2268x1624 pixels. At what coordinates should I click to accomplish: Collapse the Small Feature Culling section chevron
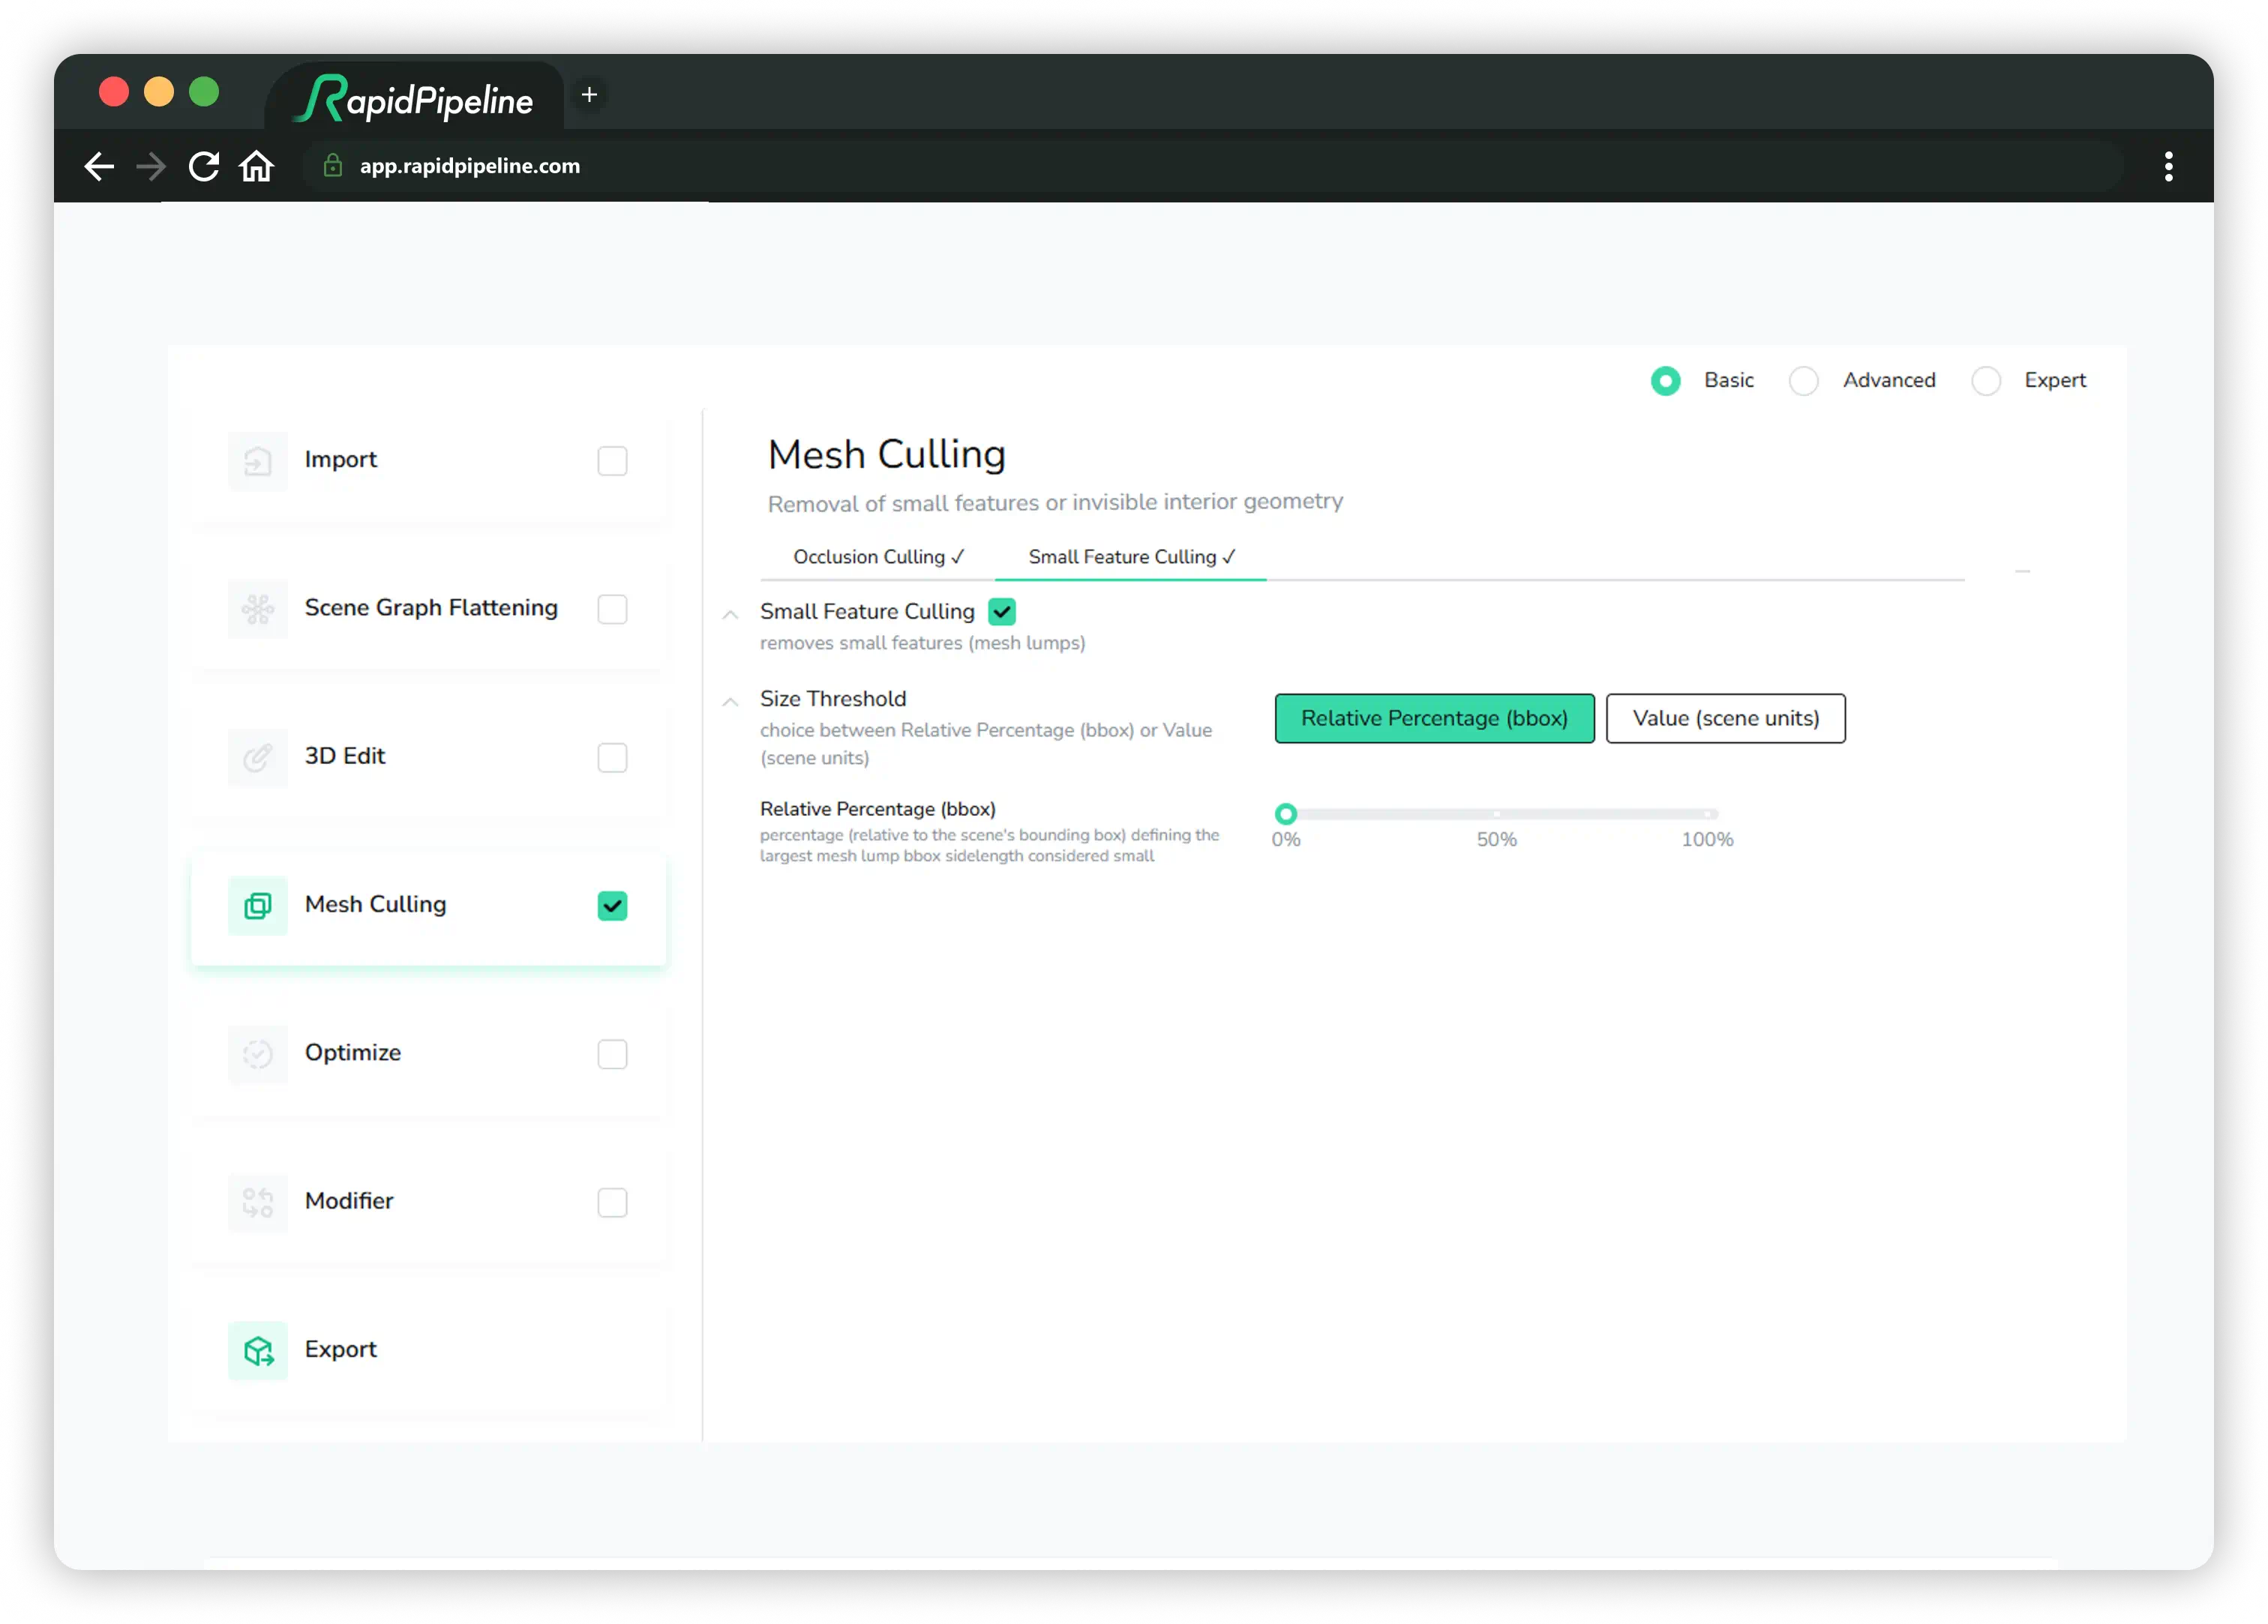(731, 614)
